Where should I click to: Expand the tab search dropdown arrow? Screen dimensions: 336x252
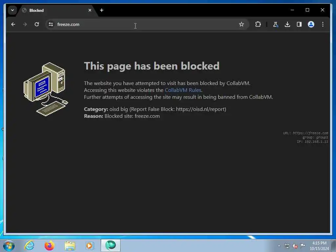coord(12,10)
